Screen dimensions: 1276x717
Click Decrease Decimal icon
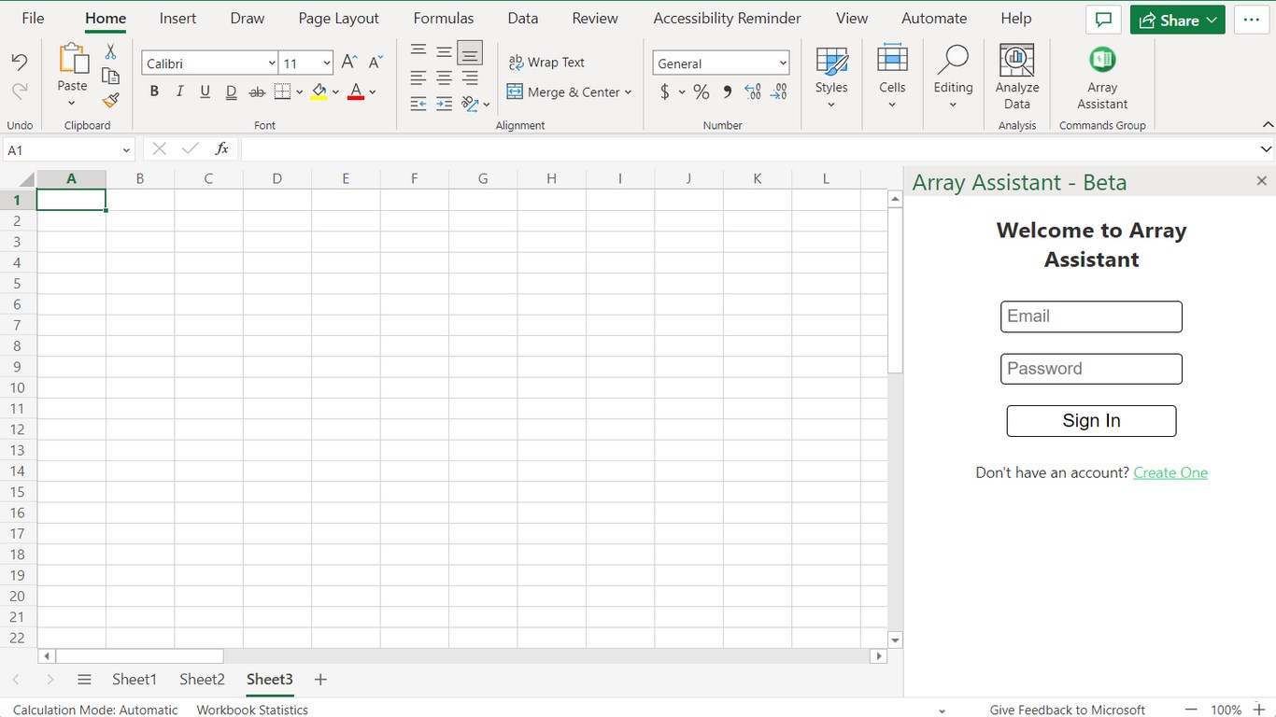pos(780,91)
